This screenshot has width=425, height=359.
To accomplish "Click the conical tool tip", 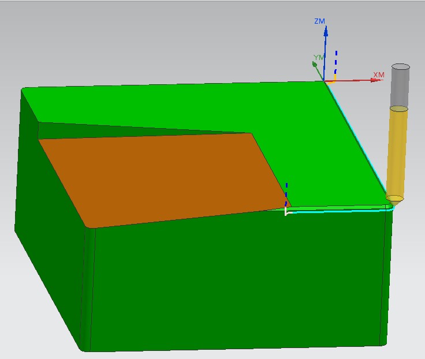I will point(395,202).
